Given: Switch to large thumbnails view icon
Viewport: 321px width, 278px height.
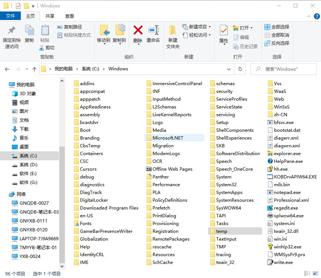Looking at the screenshot, I should tap(315, 273).
